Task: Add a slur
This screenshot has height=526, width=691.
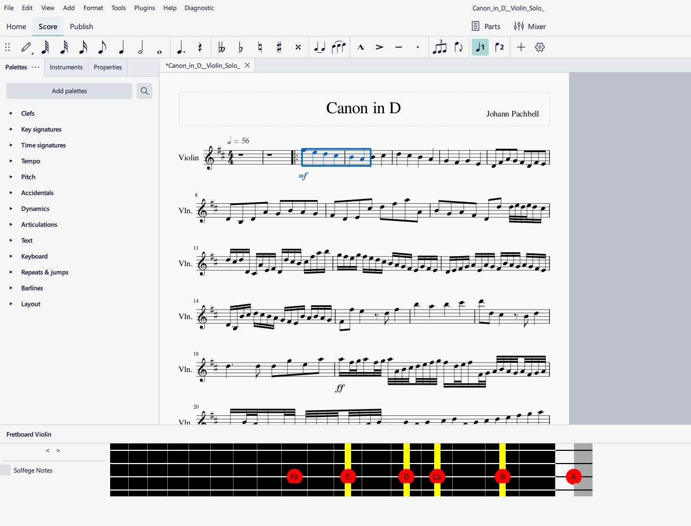Action: [x=339, y=47]
